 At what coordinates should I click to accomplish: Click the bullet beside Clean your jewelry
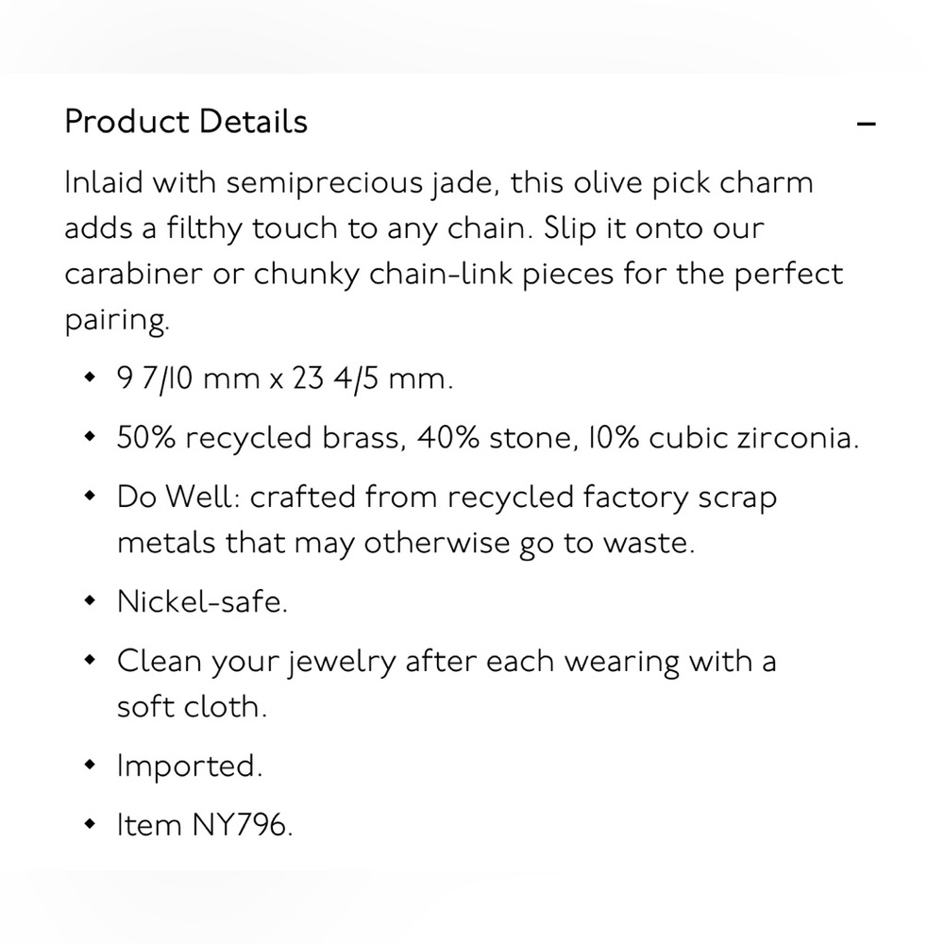coord(91,660)
